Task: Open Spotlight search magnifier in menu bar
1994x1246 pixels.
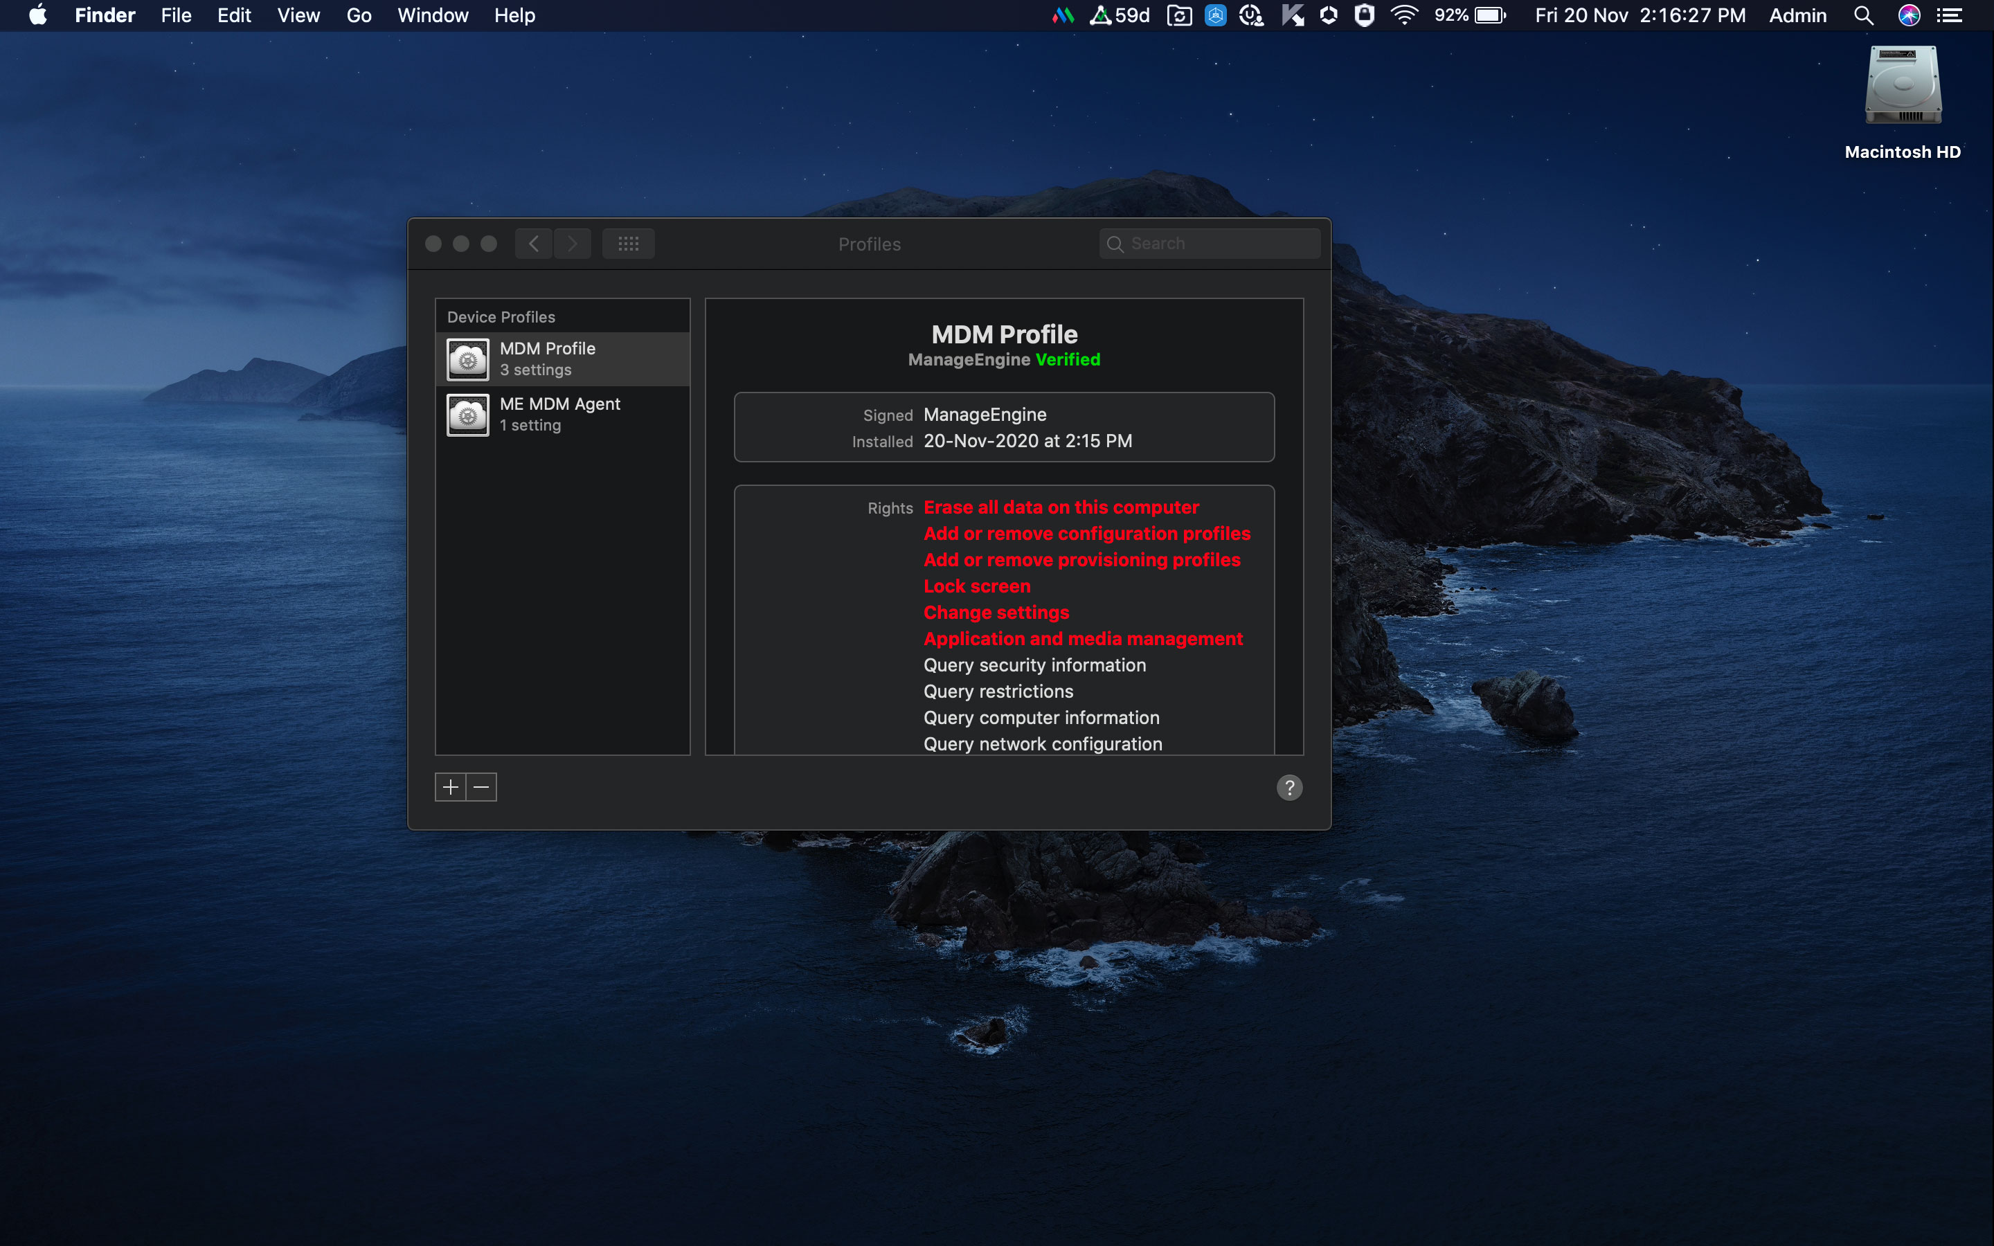Action: coord(1863,16)
